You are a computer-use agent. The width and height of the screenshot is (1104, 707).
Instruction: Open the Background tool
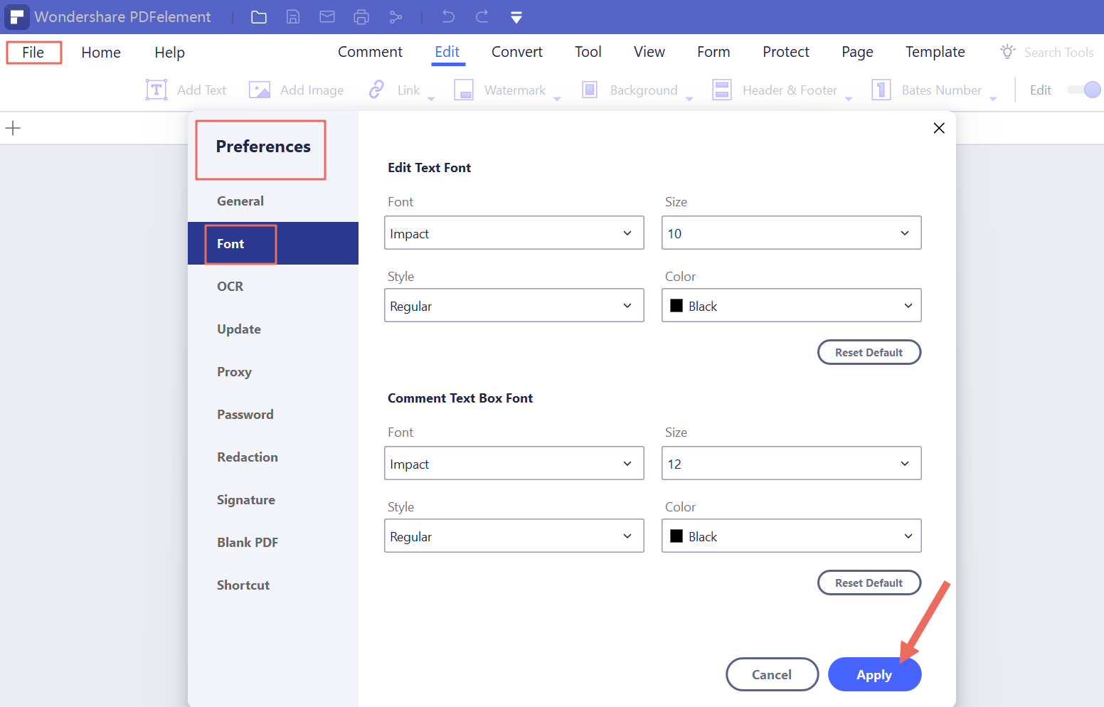pos(632,90)
